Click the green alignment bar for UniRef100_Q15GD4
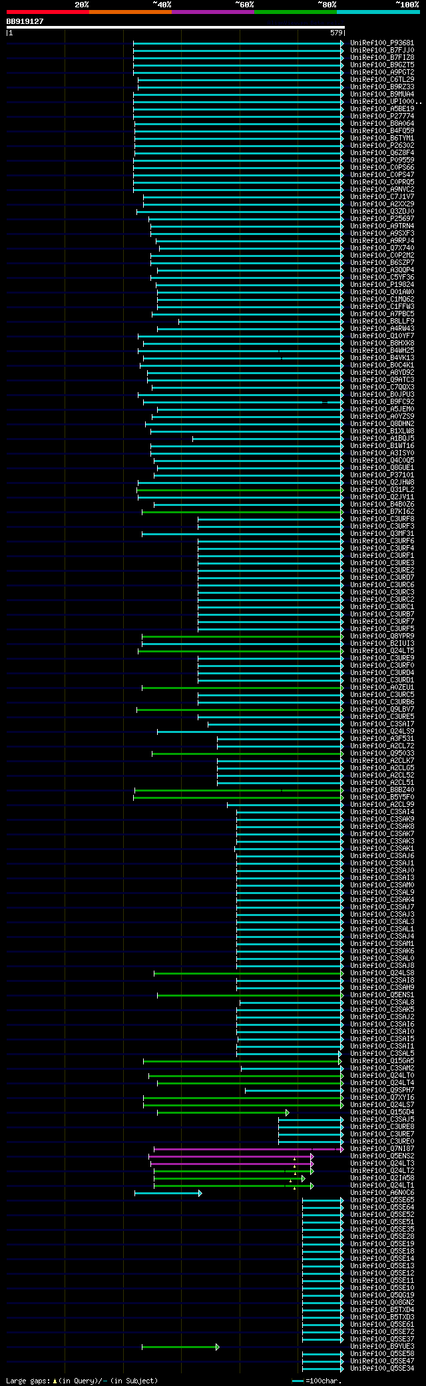 (223, 1112)
